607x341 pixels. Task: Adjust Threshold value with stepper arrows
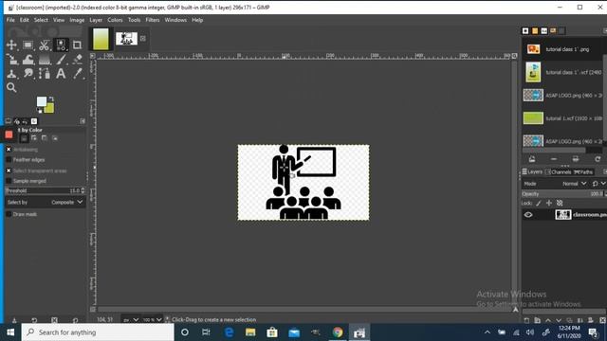coord(83,190)
